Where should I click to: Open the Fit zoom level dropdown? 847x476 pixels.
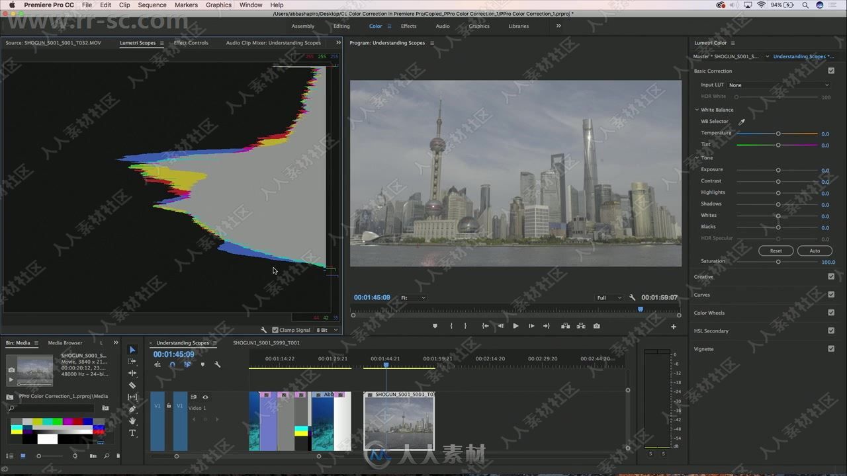(x=412, y=298)
